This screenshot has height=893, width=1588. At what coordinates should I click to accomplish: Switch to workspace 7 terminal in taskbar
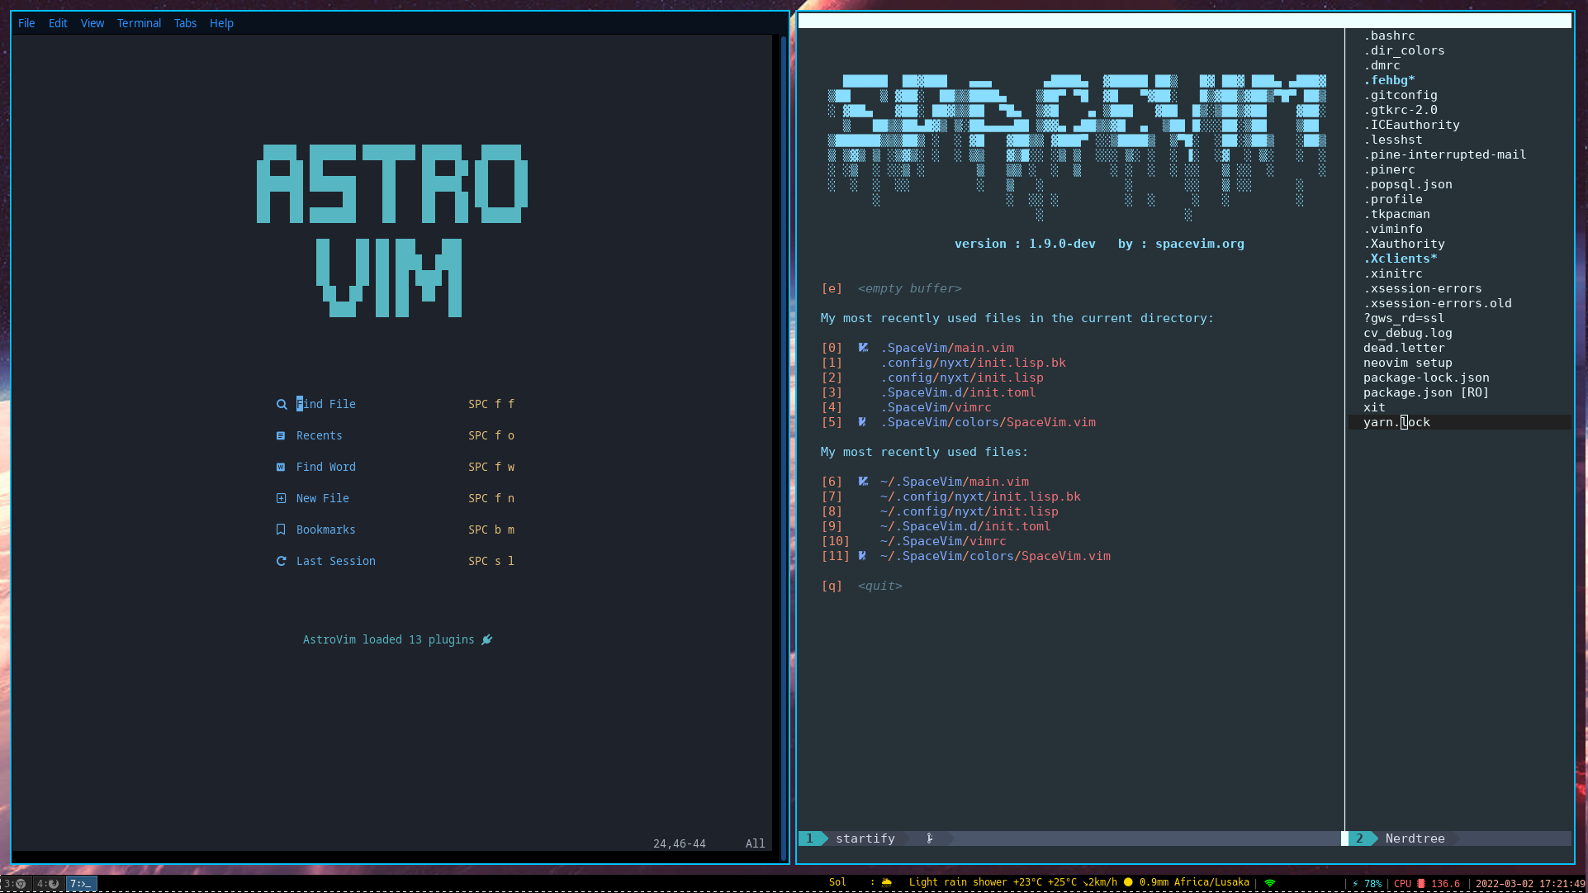tap(81, 883)
